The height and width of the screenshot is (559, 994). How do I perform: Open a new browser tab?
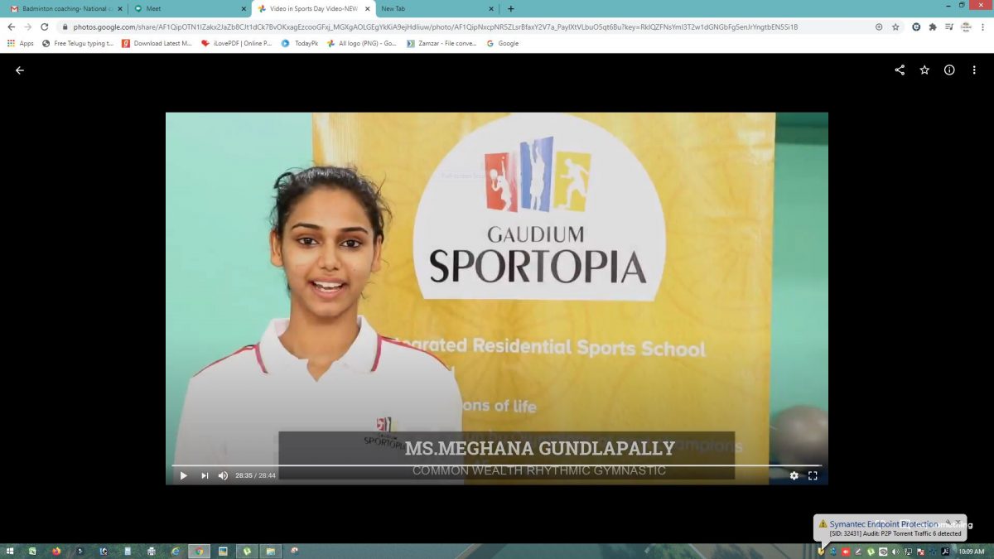coord(510,8)
